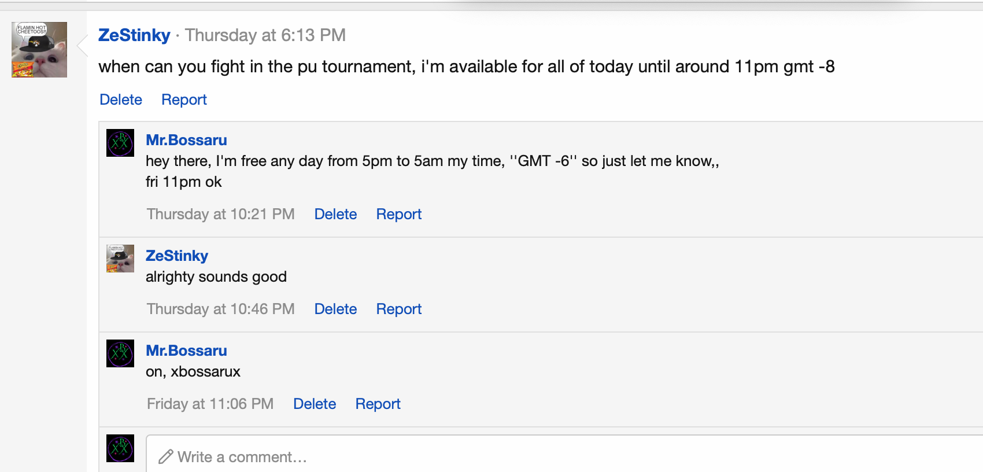Click ZeStinky small avatar in comment
This screenshot has width=983, height=472.
[120, 259]
